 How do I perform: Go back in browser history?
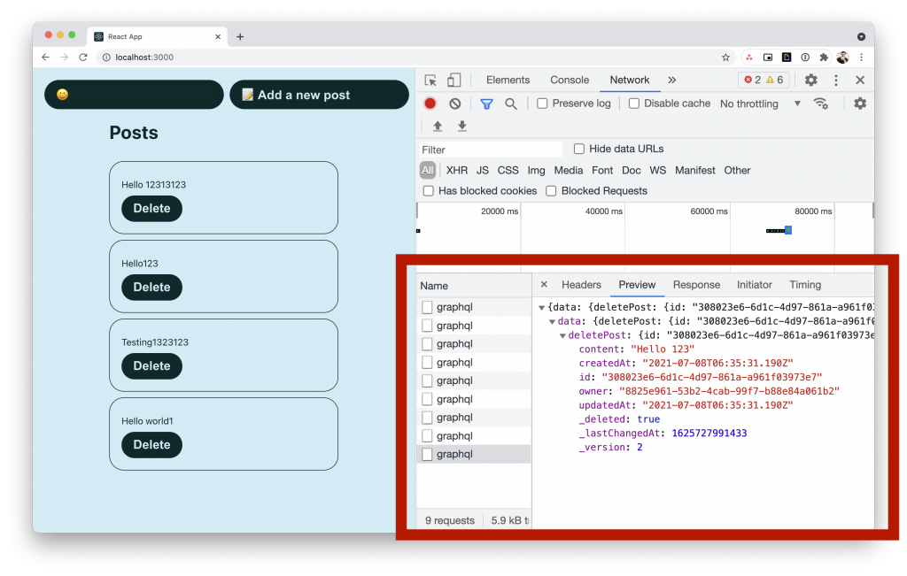point(46,58)
